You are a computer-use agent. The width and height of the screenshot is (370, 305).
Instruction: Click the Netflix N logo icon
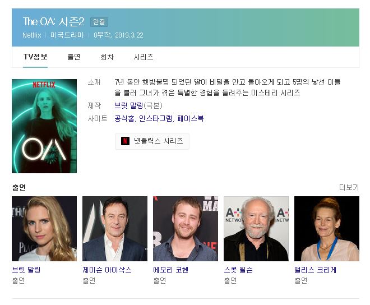(125, 141)
